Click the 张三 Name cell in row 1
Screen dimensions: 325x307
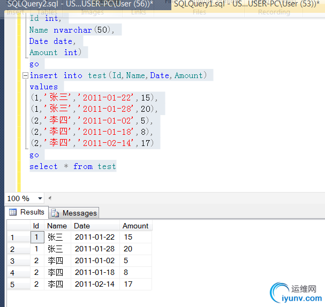(x=57, y=237)
